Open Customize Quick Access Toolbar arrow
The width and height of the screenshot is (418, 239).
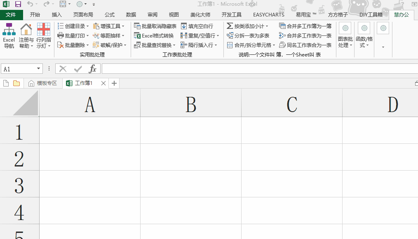pos(94,4)
